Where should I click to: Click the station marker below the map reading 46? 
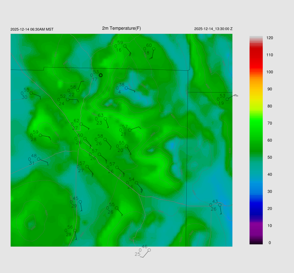point(149,250)
